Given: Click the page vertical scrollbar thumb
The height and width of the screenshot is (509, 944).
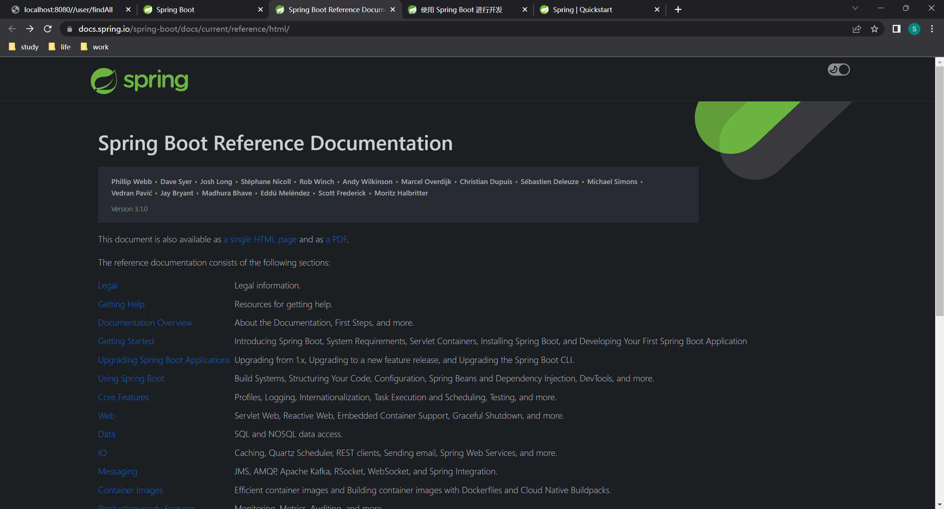Looking at the screenshot, I should [x=940, y=192].
